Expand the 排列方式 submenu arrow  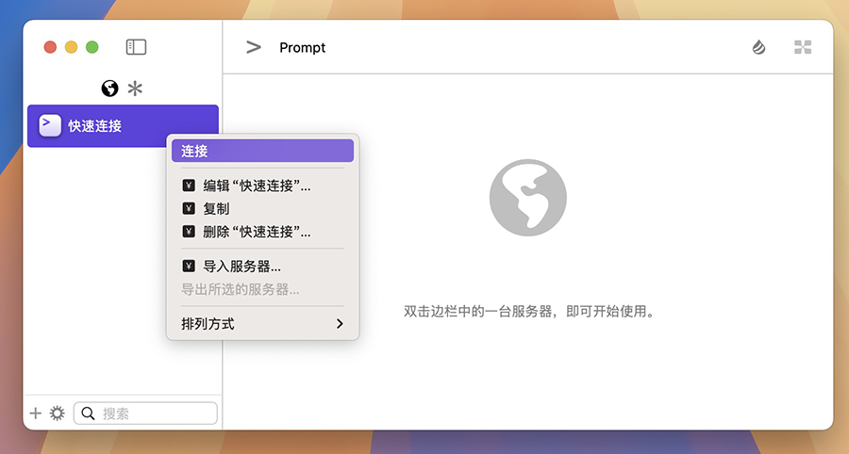(340, 323)
